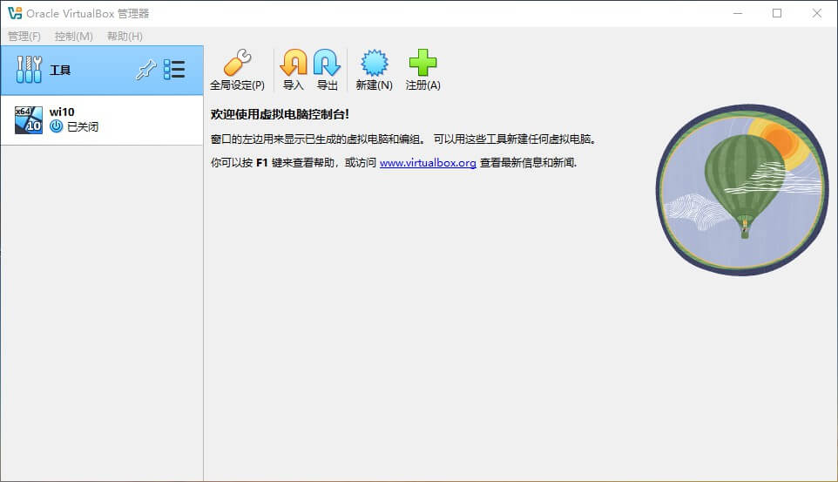Click the VirtualBox logo in title bar
This screenshot has width=838, height=482.
[15, 13]
